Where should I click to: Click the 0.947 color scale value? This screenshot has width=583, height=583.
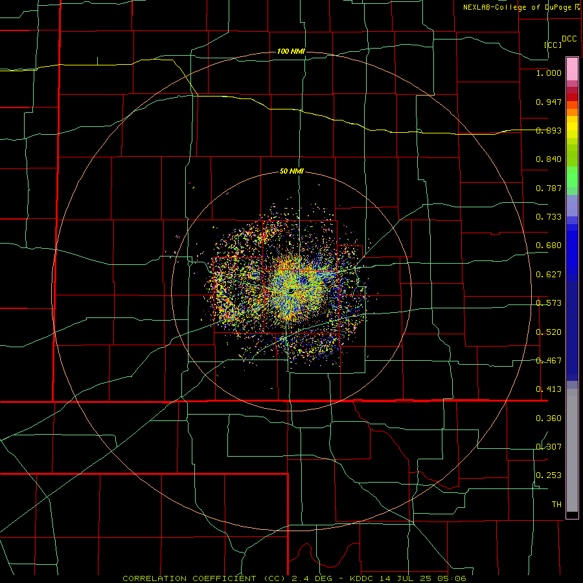pos(549,102)
